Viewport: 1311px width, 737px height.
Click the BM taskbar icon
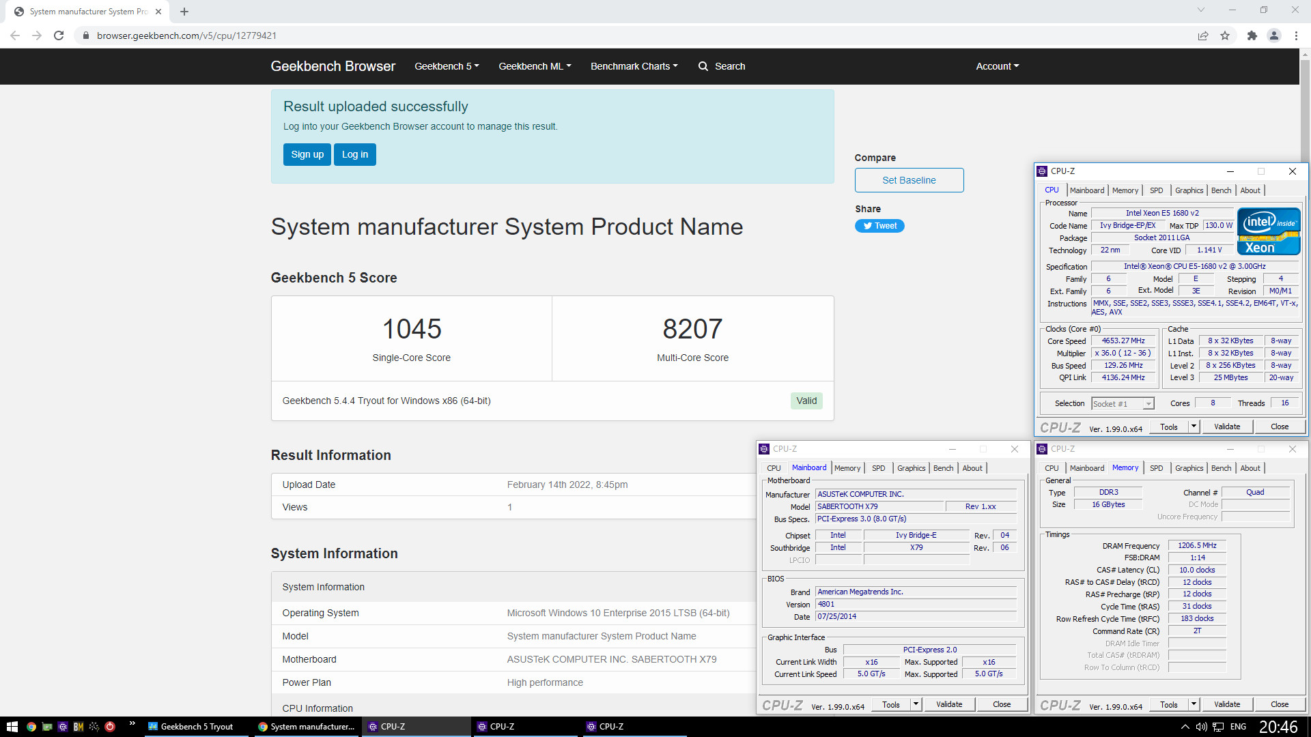[79, 727]
